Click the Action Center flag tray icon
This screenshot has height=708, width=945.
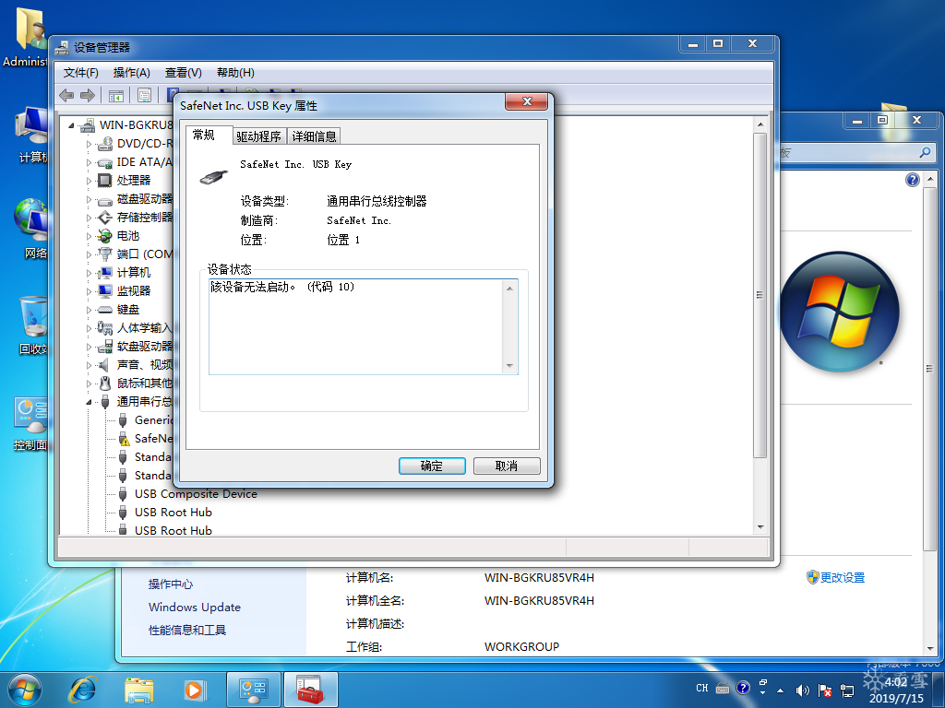pyautogui.click(x=824, y=690)
